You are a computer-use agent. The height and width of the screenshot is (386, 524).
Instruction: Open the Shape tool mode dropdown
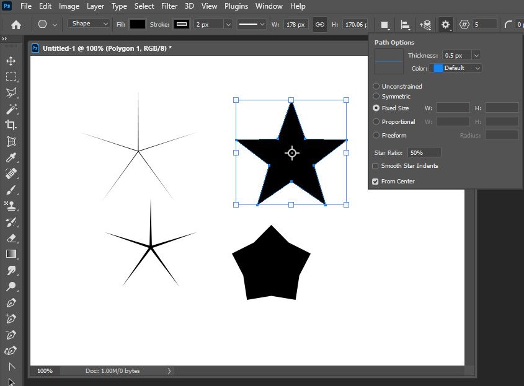[89, 24]
